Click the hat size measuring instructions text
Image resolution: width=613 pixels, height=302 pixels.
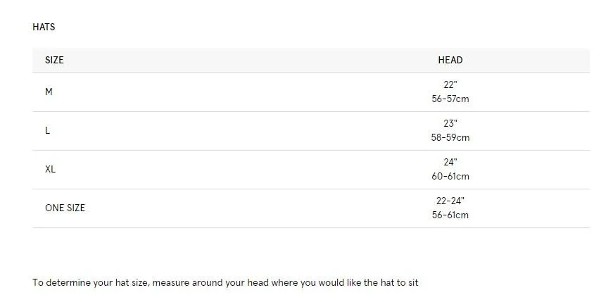225,282
